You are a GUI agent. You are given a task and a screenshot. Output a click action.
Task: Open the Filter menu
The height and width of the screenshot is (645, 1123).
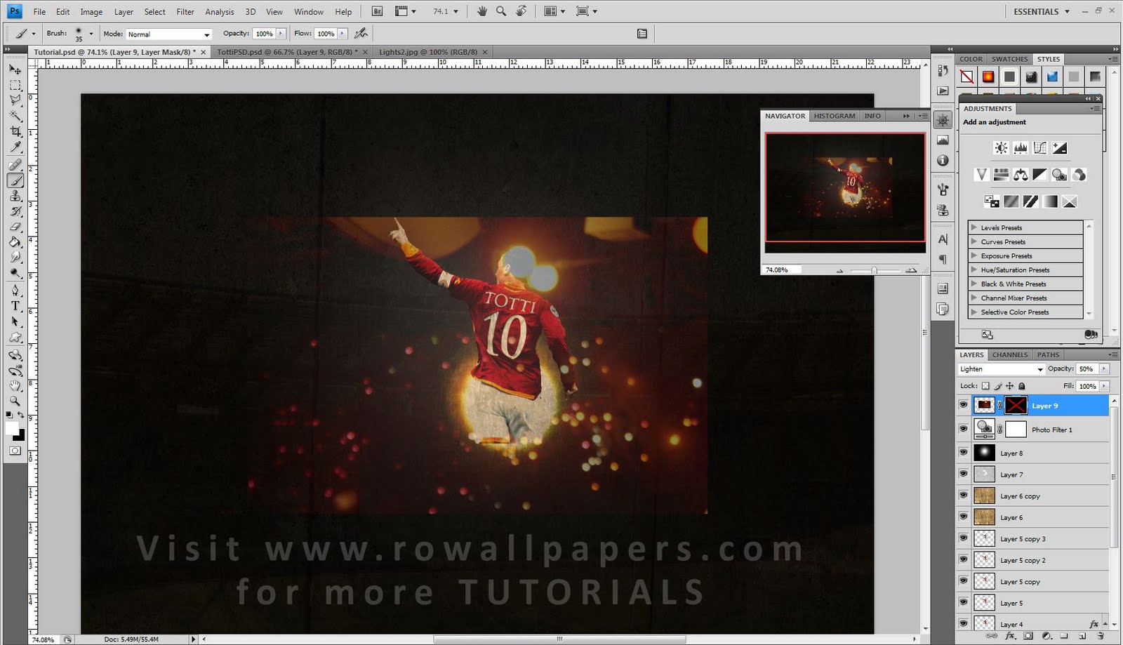(185, 12)
